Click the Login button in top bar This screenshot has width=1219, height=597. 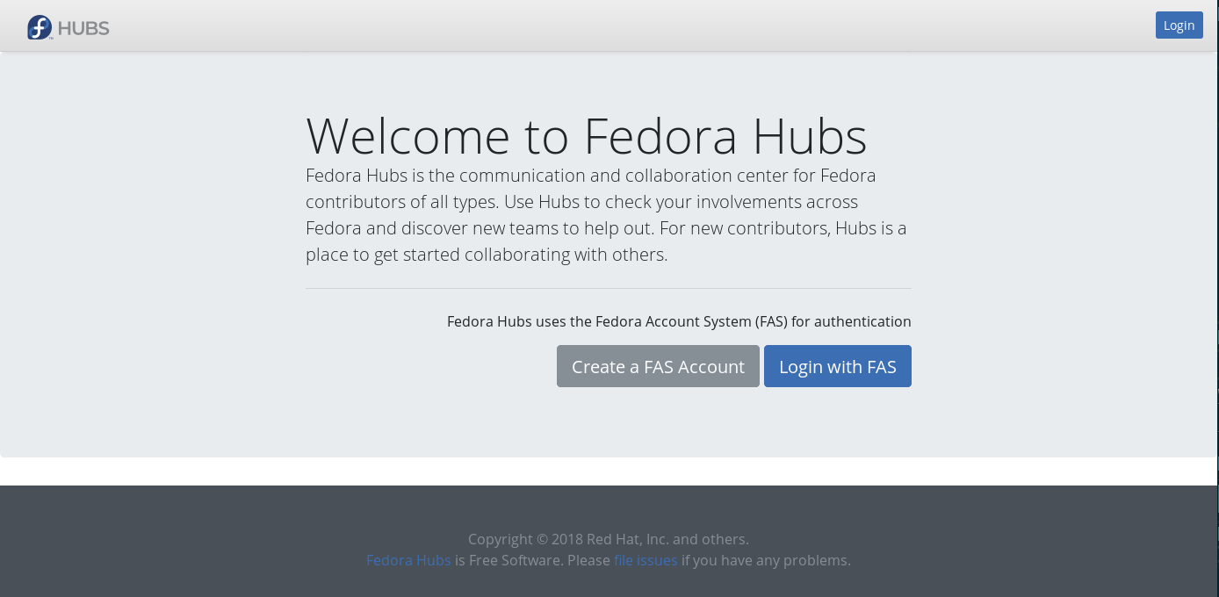1179,25
